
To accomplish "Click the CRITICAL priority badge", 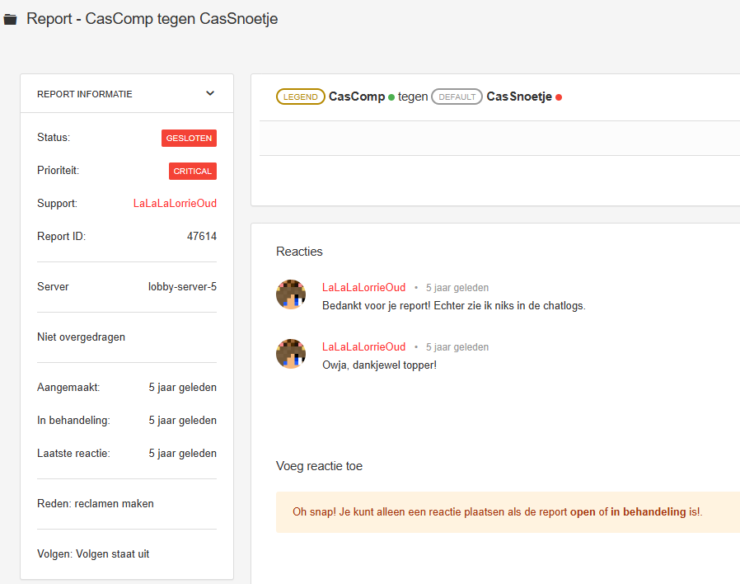I will click(x=193, y=171).
